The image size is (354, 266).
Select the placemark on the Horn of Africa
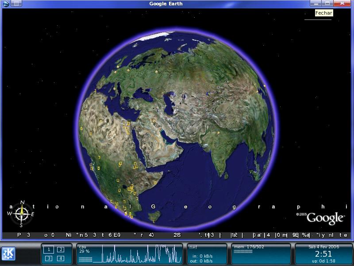[x=155, y=183]
